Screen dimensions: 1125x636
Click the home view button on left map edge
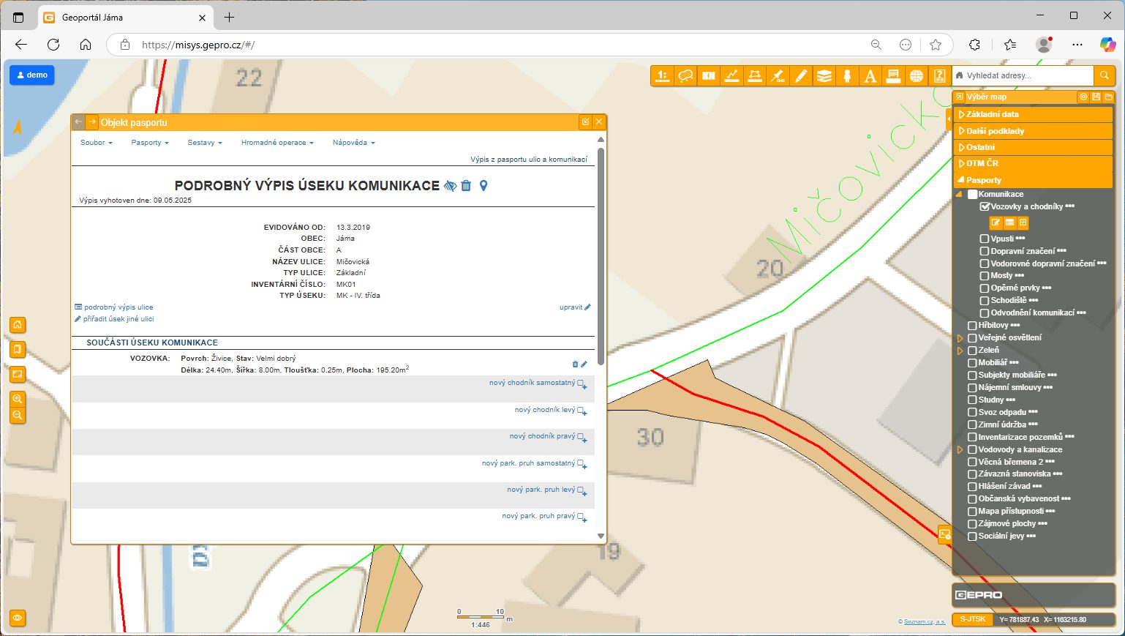(x=18, y=325)
